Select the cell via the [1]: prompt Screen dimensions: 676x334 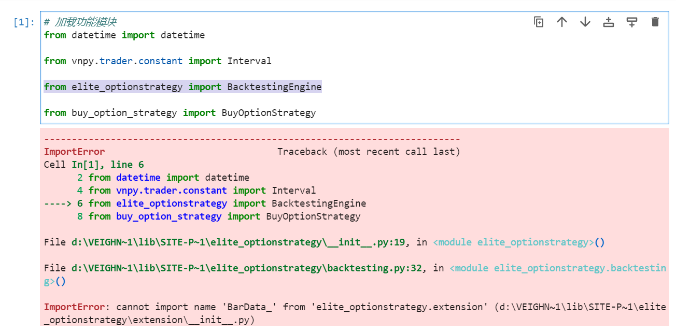pos(24,23)
